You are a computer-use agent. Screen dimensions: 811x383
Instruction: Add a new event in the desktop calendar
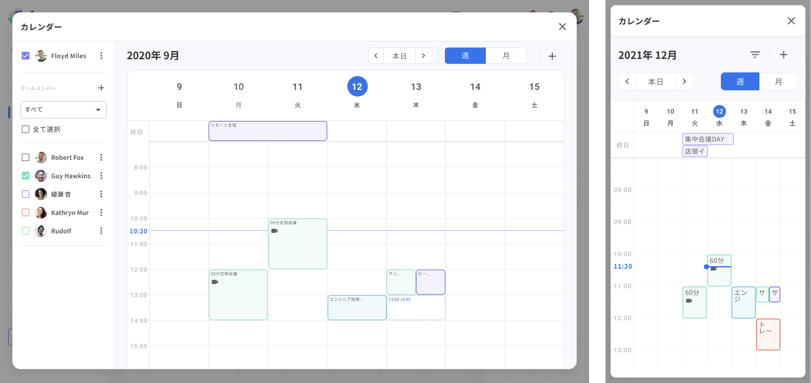point(552,56)
